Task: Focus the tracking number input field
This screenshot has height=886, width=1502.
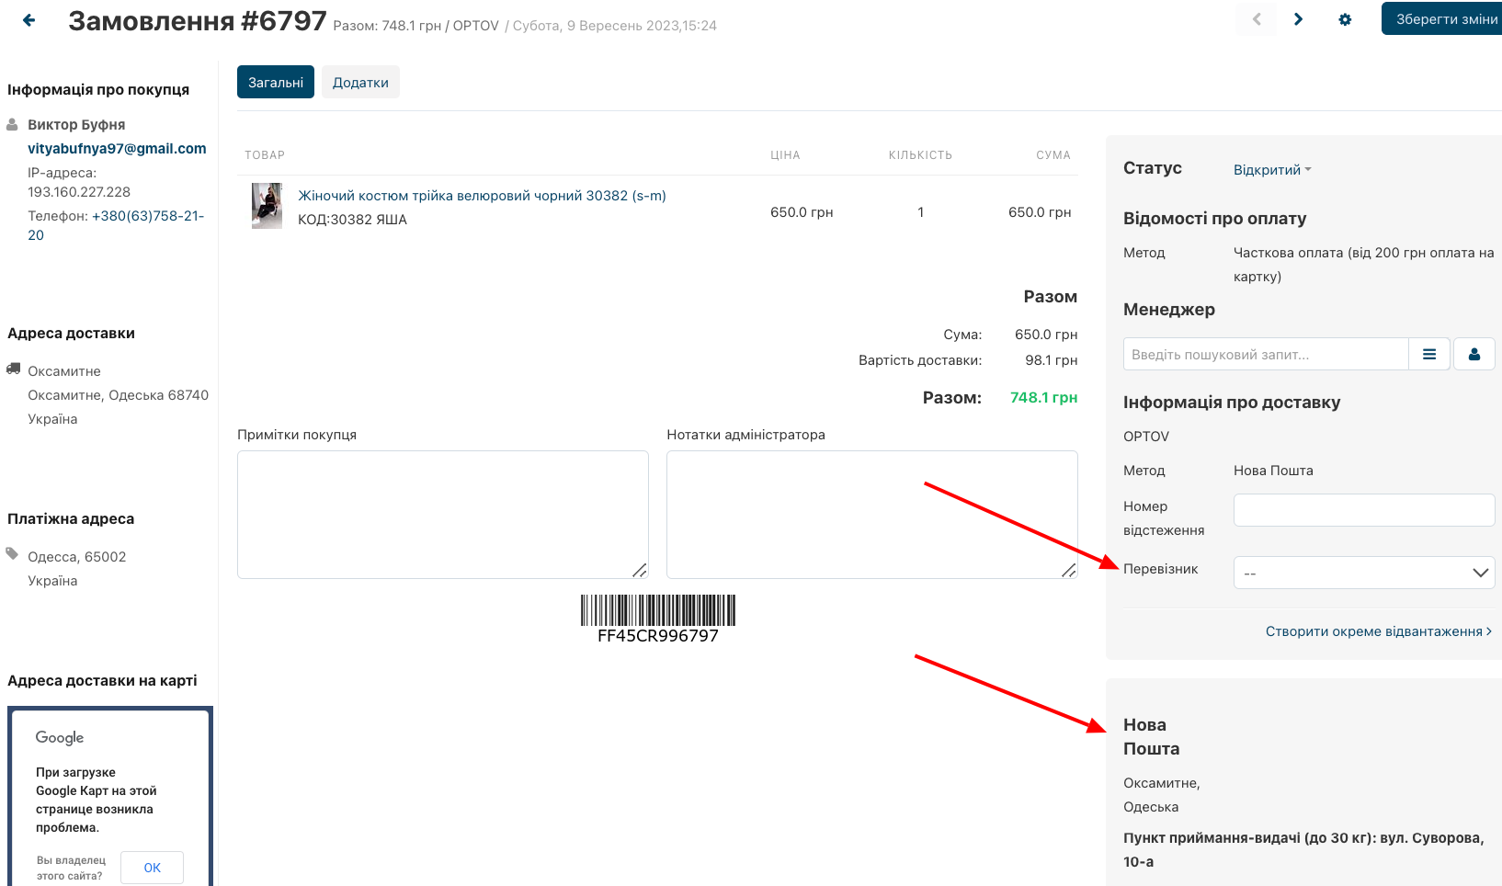Action: [x=1363, y=510]
